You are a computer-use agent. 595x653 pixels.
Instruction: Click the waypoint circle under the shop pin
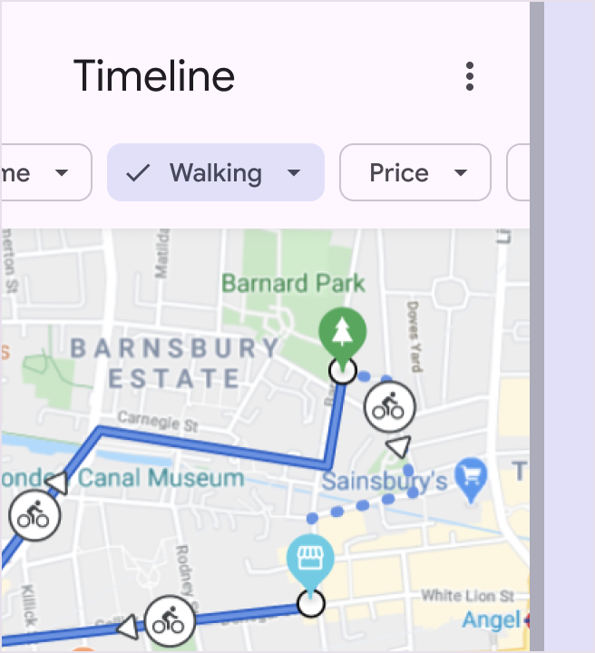310,603
